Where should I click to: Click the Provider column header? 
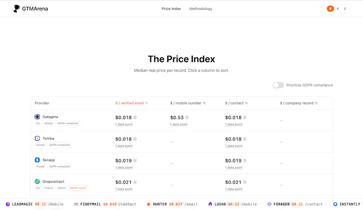click(x=42, y=103)
